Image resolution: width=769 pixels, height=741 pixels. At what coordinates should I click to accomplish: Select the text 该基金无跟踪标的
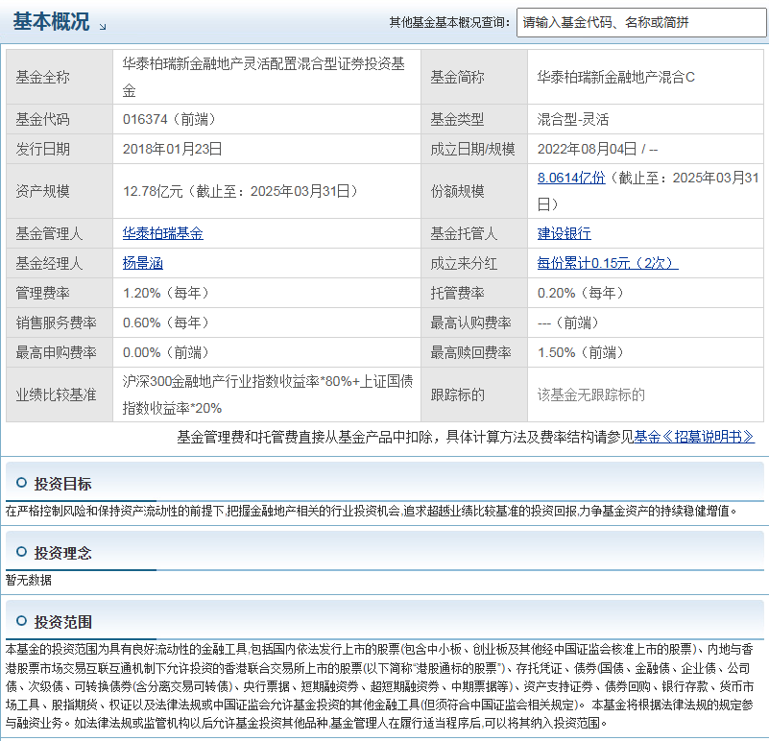[591, 394]
